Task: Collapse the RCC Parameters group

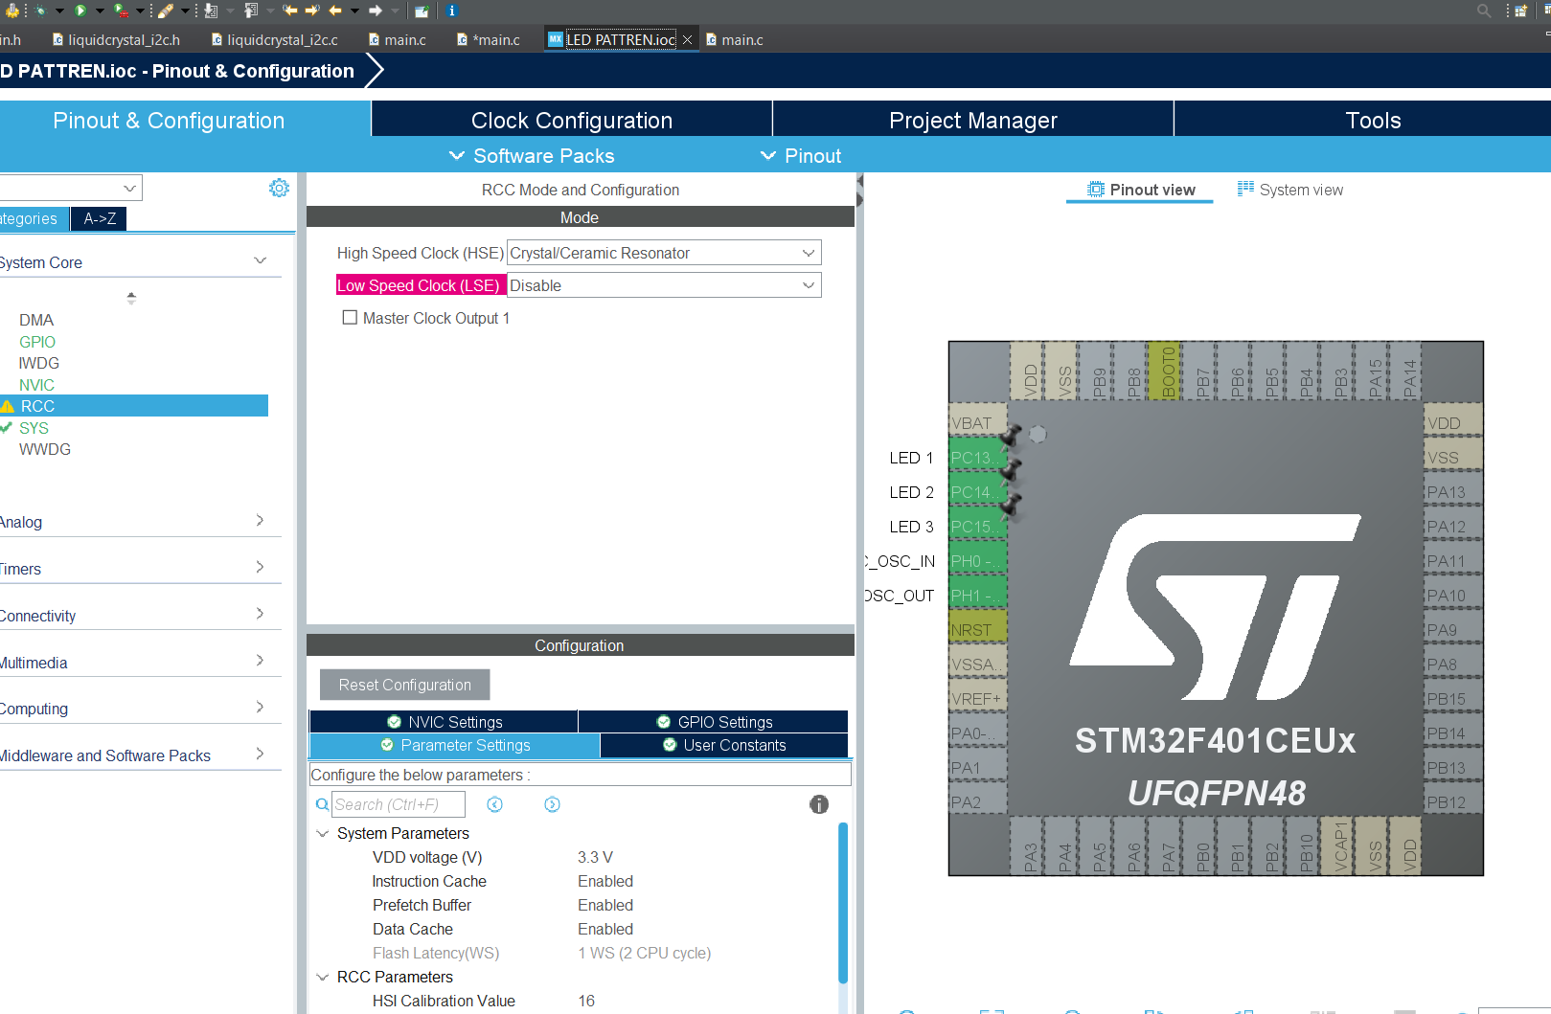Action: 323,977
